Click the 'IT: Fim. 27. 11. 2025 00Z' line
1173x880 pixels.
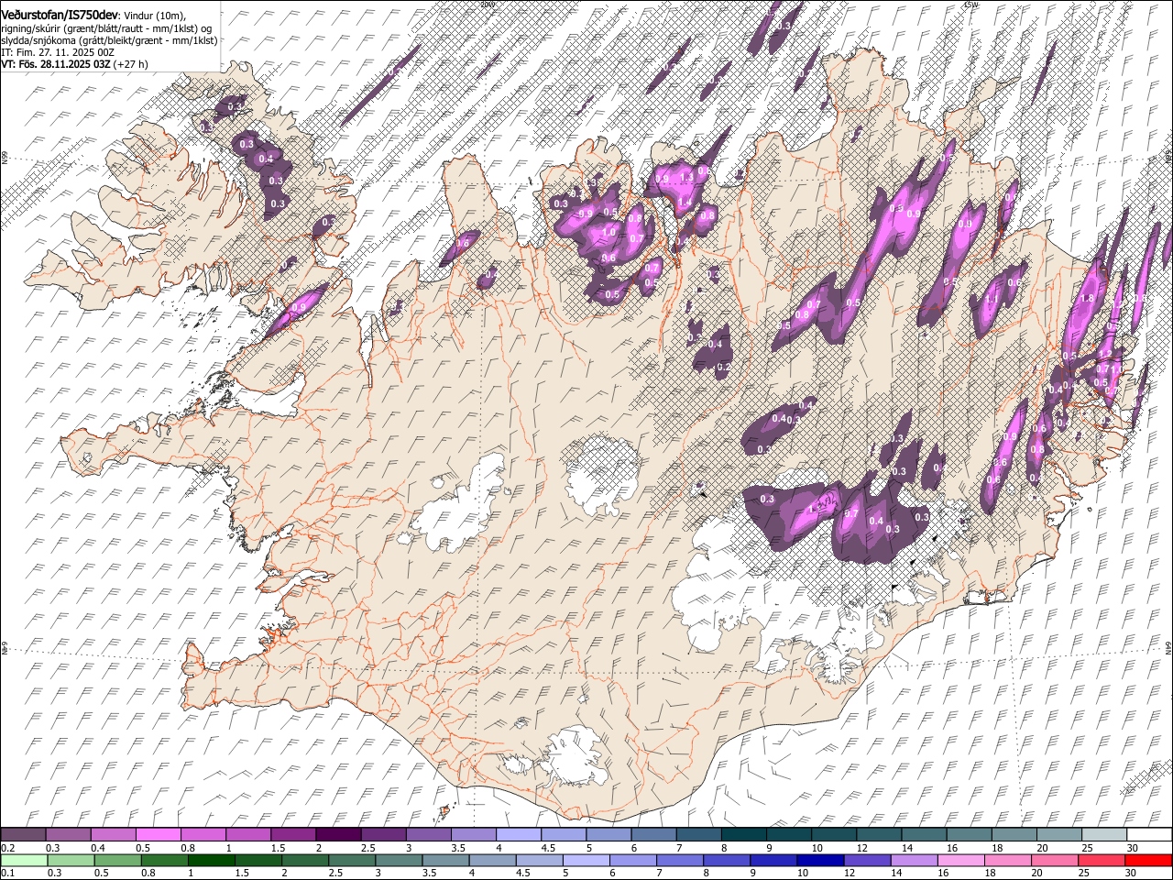(58, 52)
